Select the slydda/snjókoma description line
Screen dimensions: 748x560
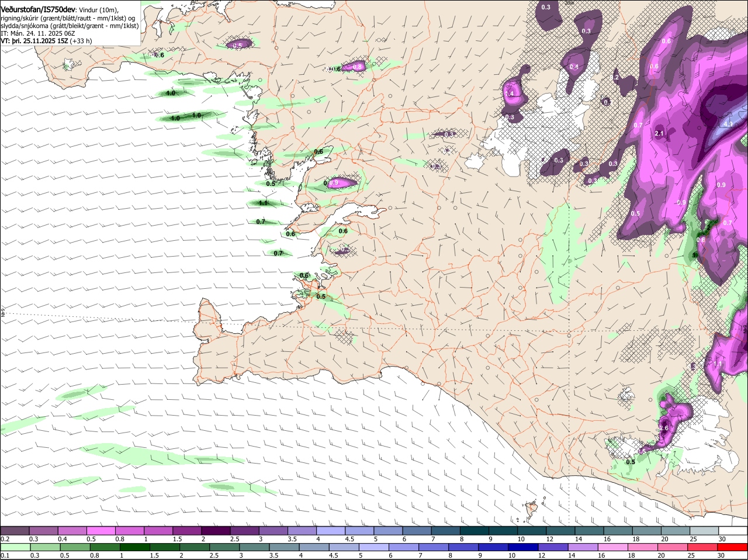70,26
